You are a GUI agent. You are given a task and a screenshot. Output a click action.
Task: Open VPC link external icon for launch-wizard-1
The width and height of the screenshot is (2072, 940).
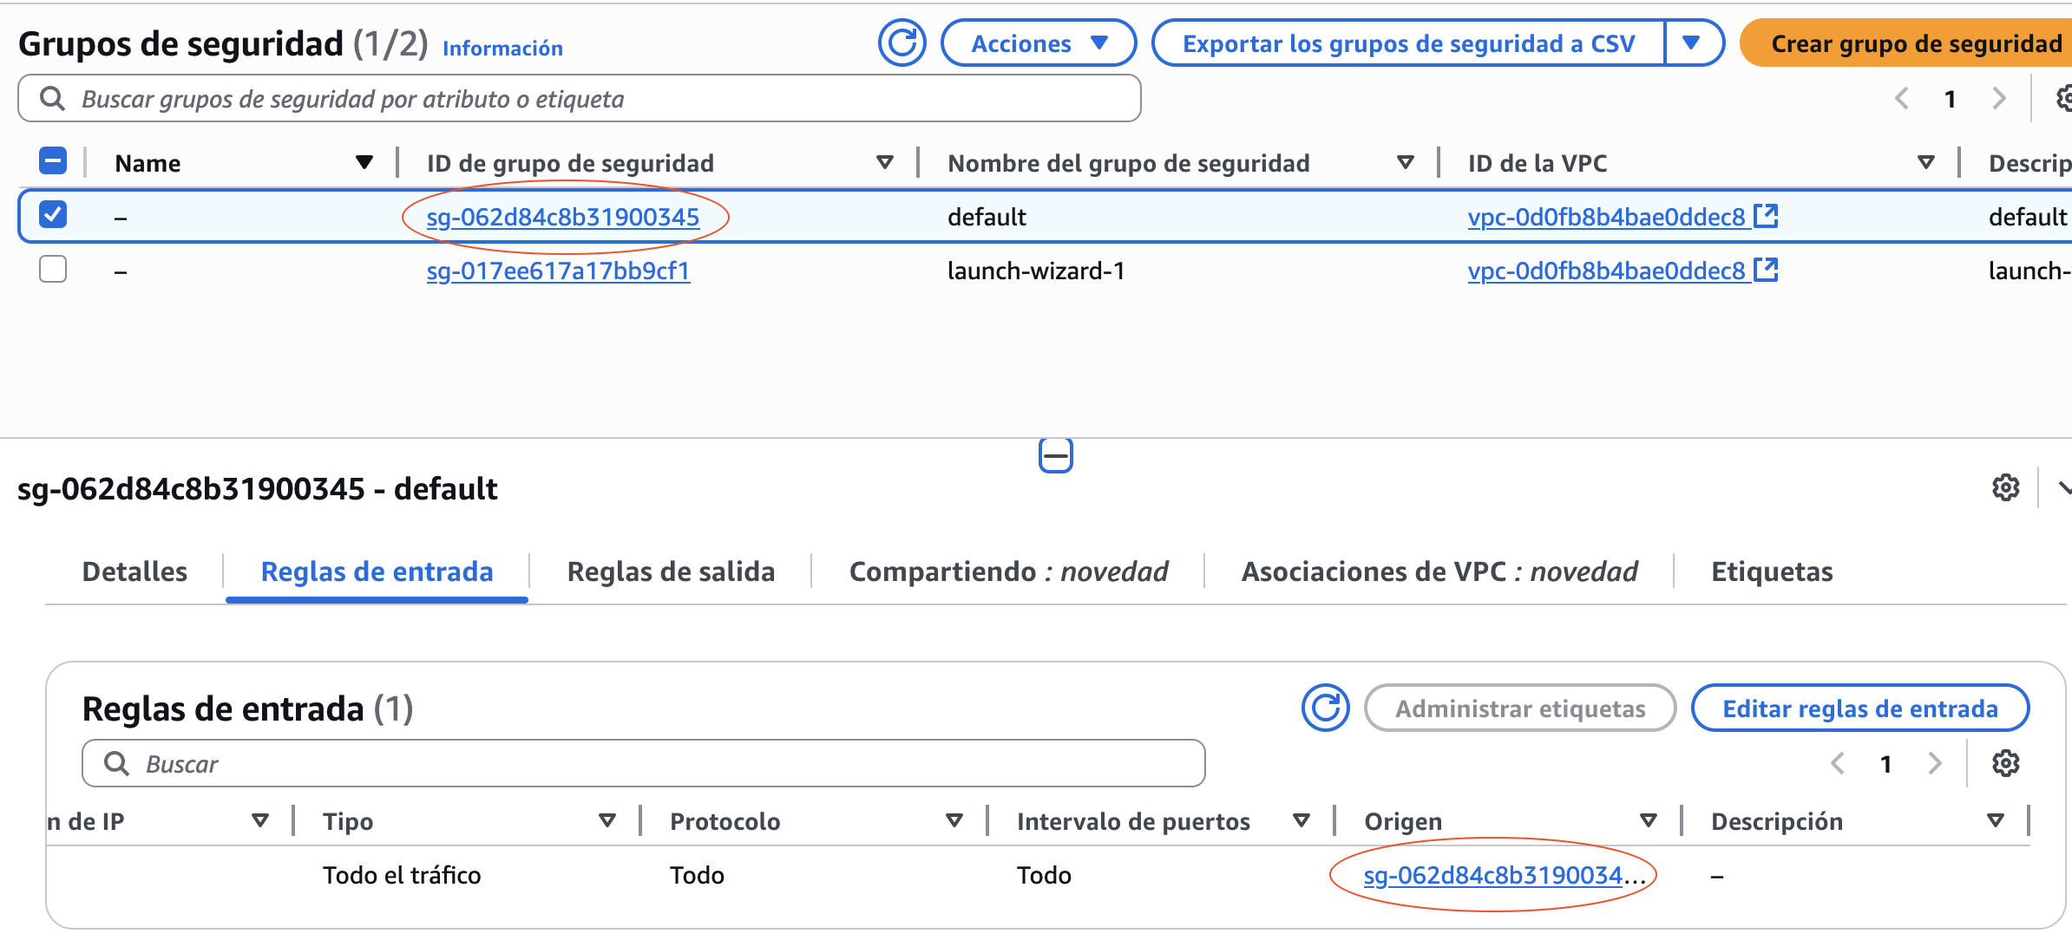point(1766,270)
